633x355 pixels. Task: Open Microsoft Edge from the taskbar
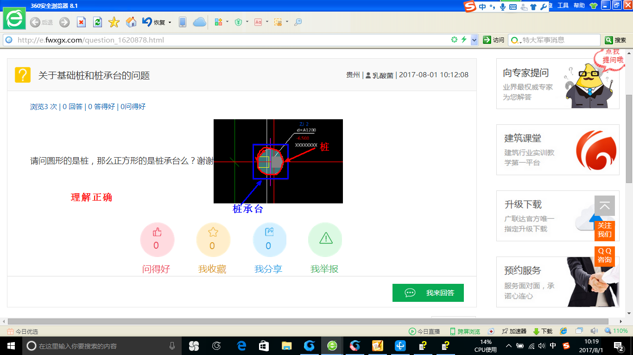[x=241, y=346]
